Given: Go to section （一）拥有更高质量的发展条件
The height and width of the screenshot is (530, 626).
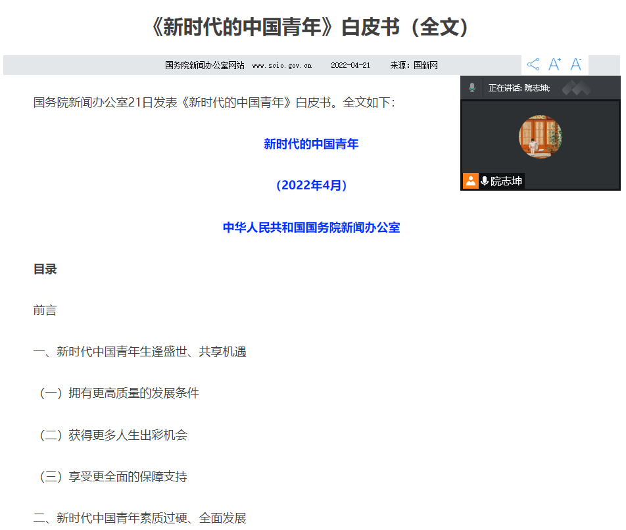Looking at the screenshot, I should [x=119, y=393].
